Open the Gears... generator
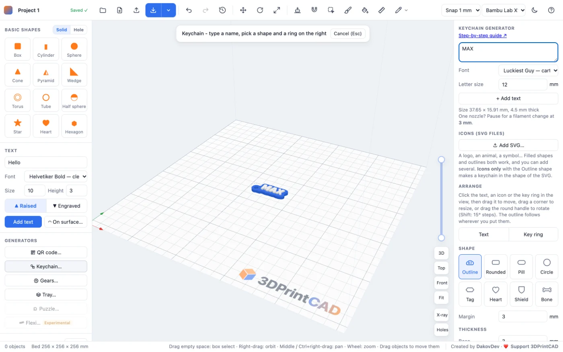This screenshot has height=352, width=563. 46,280
